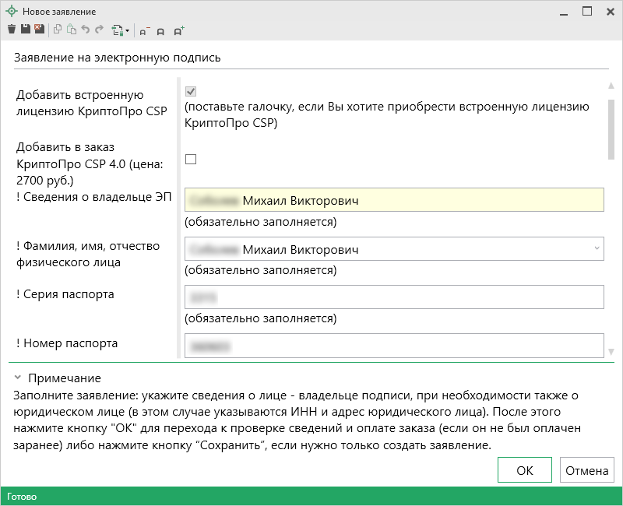Increase font size with A+ icon
This screenshot has height=506, width=623.
pos(179,31)
